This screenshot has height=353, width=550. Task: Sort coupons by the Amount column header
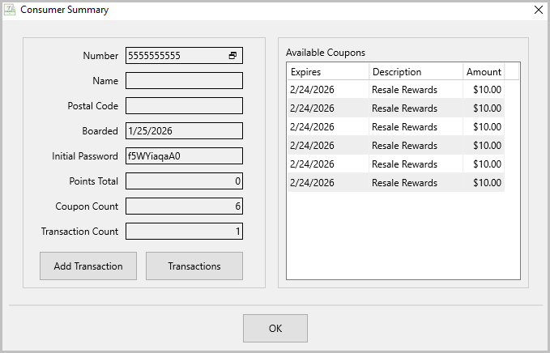coord(484,72)
